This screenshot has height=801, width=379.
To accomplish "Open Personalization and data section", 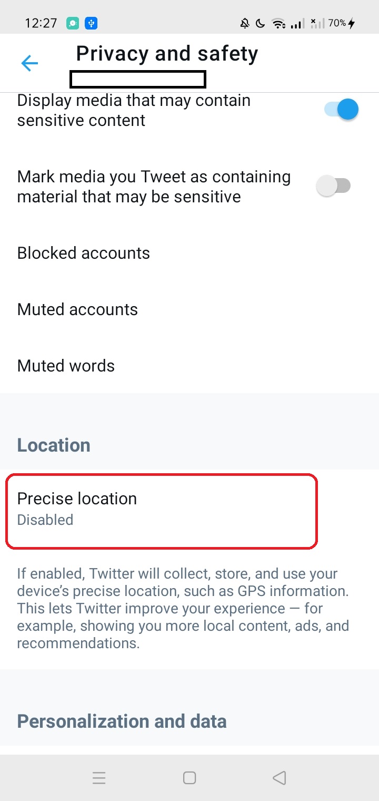I will pyautogui.click(x=121, y=721).
